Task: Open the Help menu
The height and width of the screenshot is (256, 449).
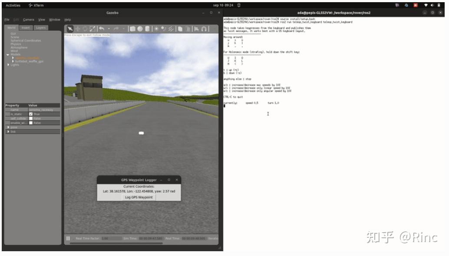Action: (x=68, y=20)
